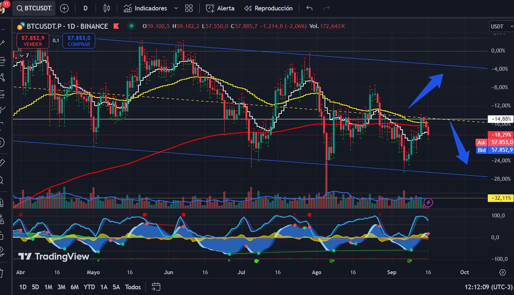Click the 100,0 oscillator scale label
Image resolution: width=514 pixels, height=295 pixels.
[498, 215]
